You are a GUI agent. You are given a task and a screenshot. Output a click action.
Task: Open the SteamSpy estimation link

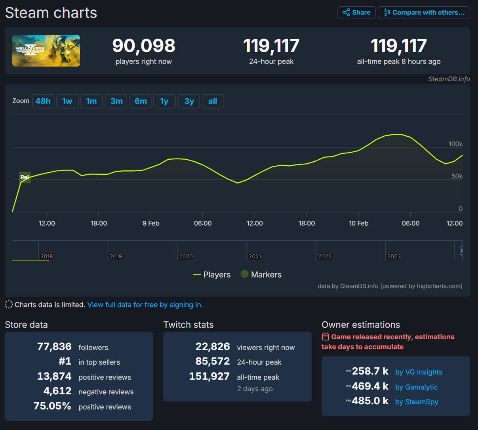[417, 402]
